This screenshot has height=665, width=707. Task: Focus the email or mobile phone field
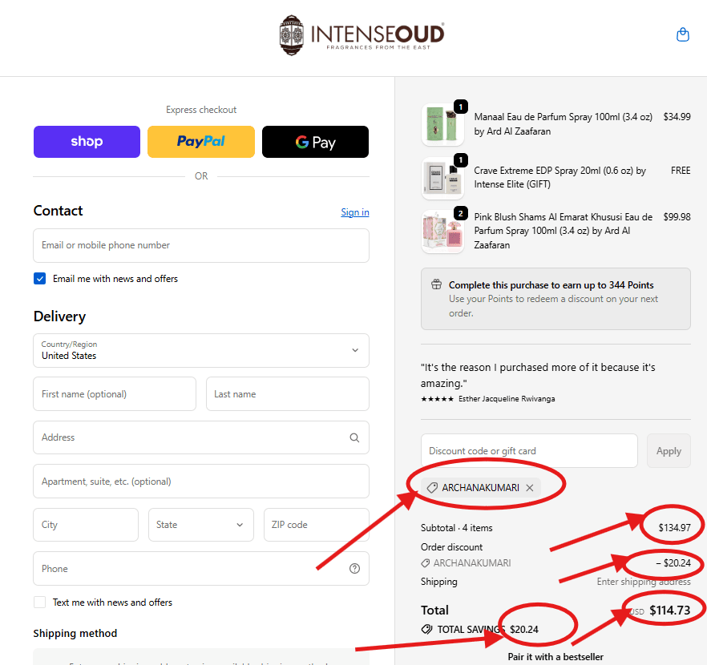tap(201, 245)
